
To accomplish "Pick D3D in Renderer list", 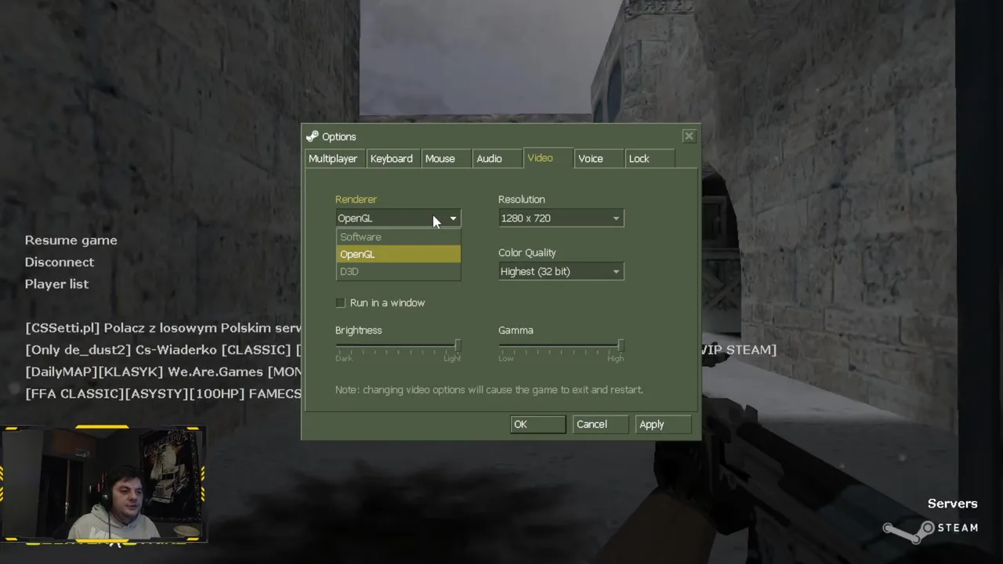I will pos(398,271).
